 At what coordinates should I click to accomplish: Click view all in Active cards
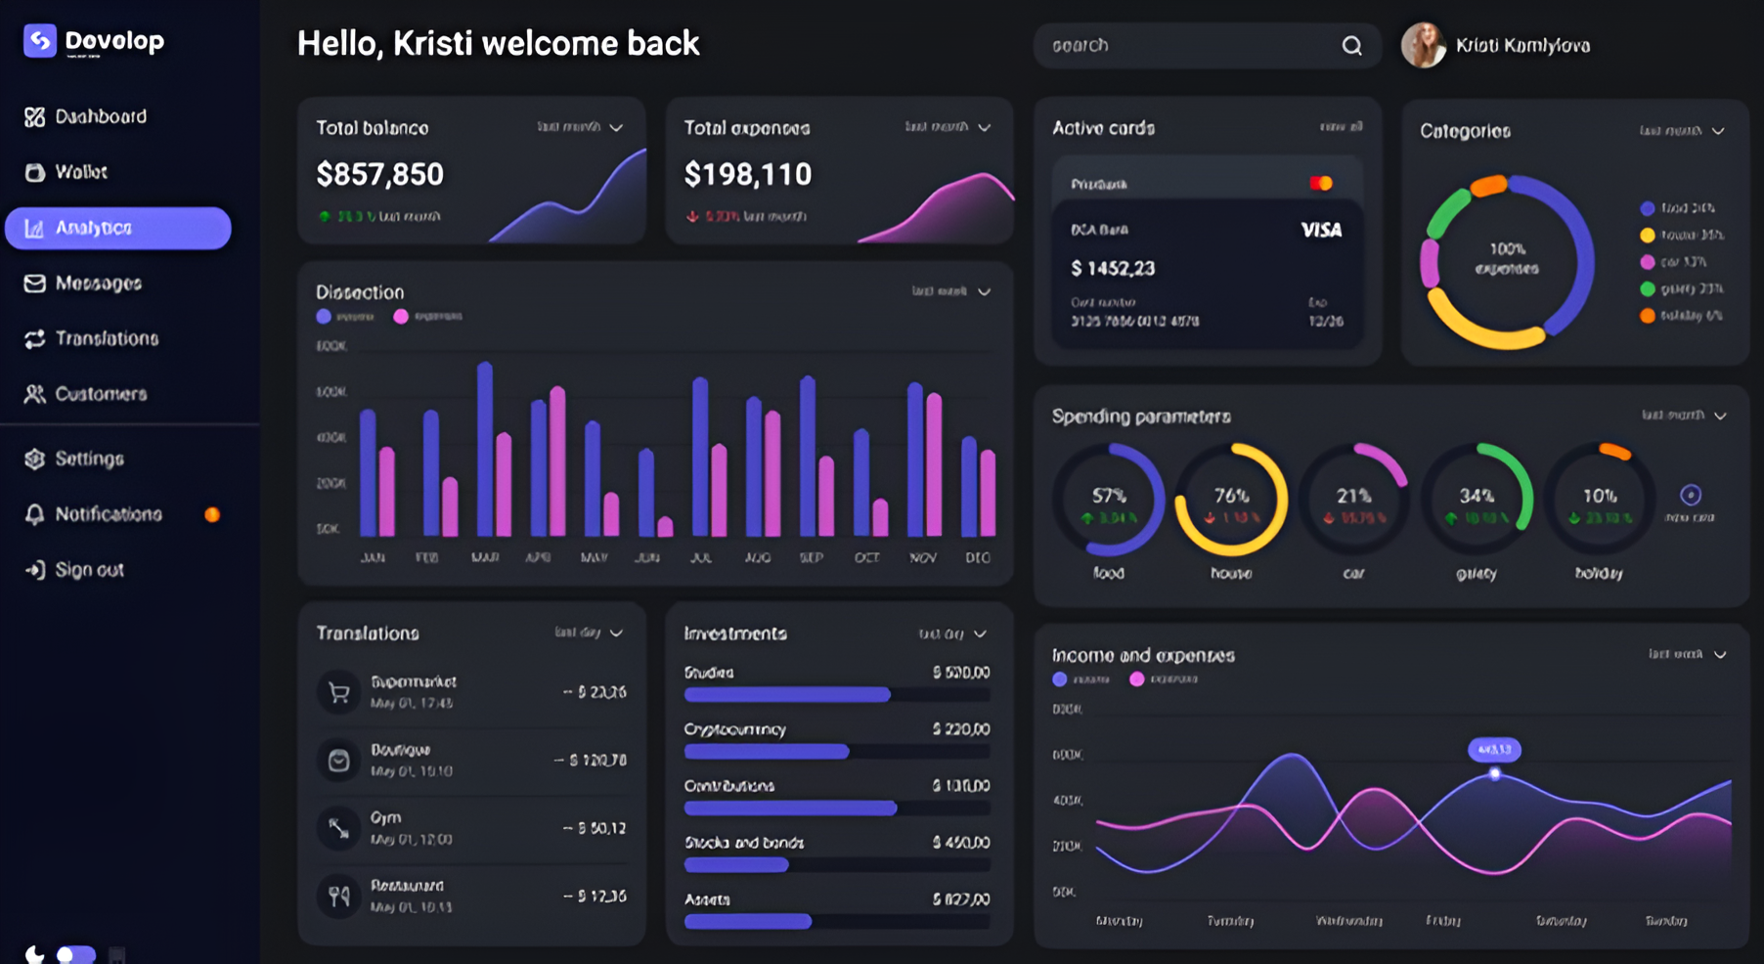click(x=1341, y=127)
